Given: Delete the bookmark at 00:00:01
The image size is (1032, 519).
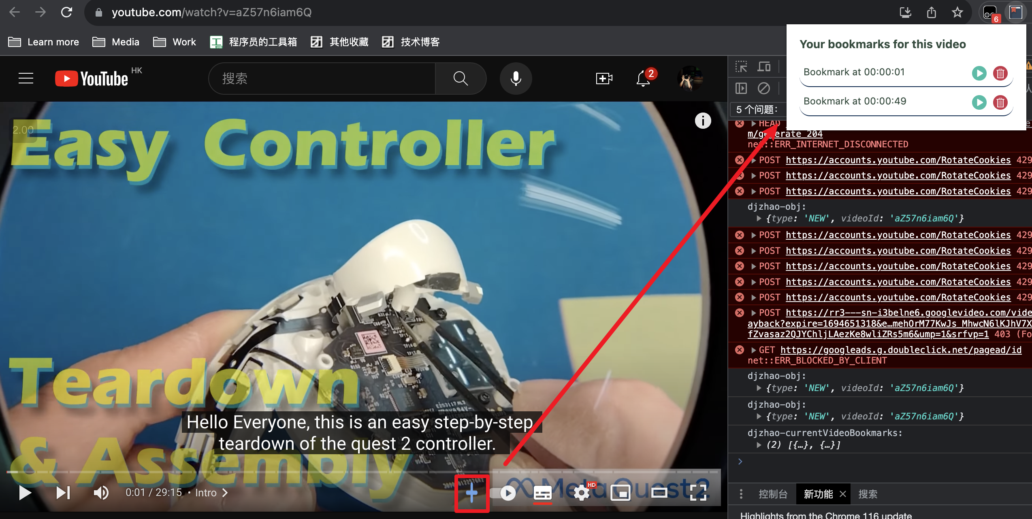Looking at the screenshot, I should coord(1000,73).
